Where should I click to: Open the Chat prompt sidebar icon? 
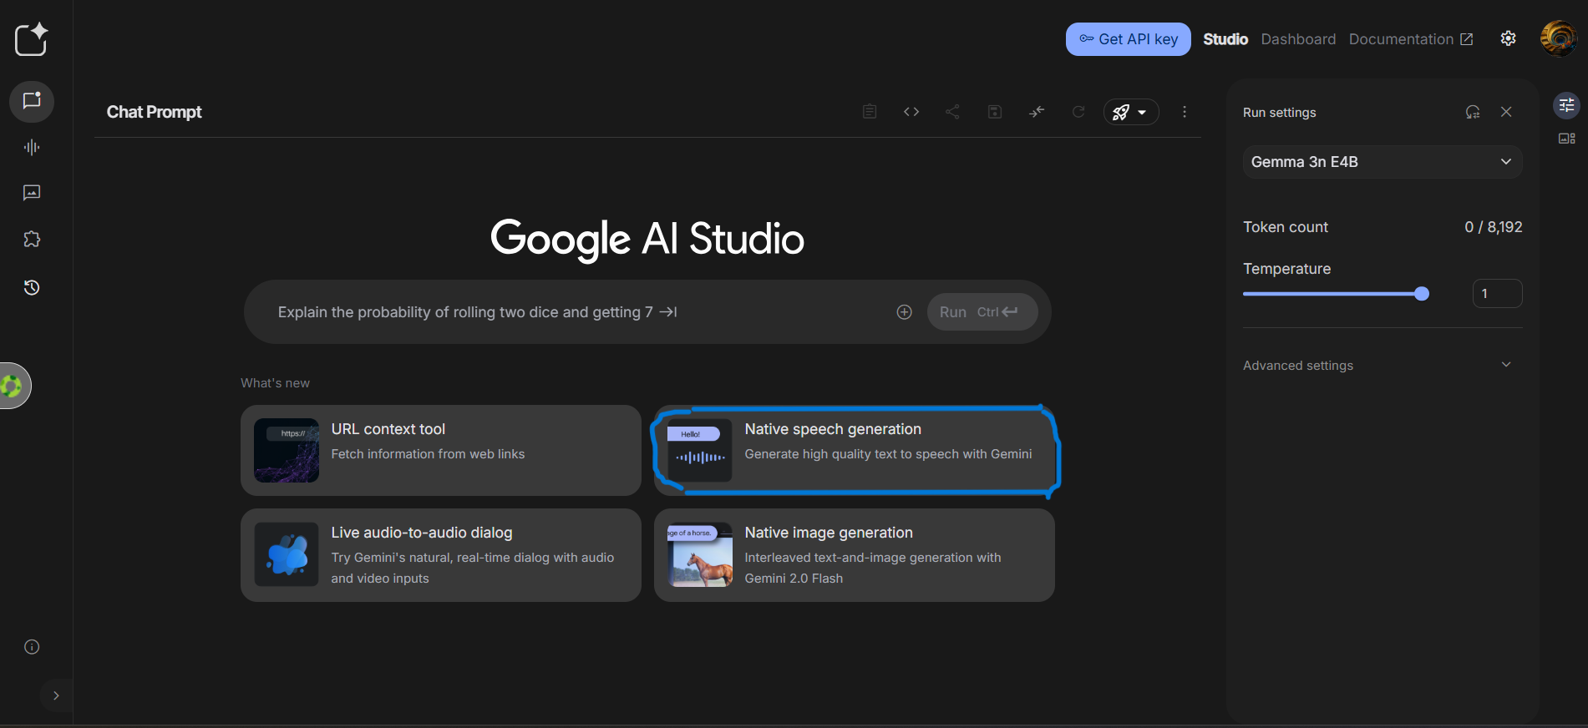(x=32, y=101)
